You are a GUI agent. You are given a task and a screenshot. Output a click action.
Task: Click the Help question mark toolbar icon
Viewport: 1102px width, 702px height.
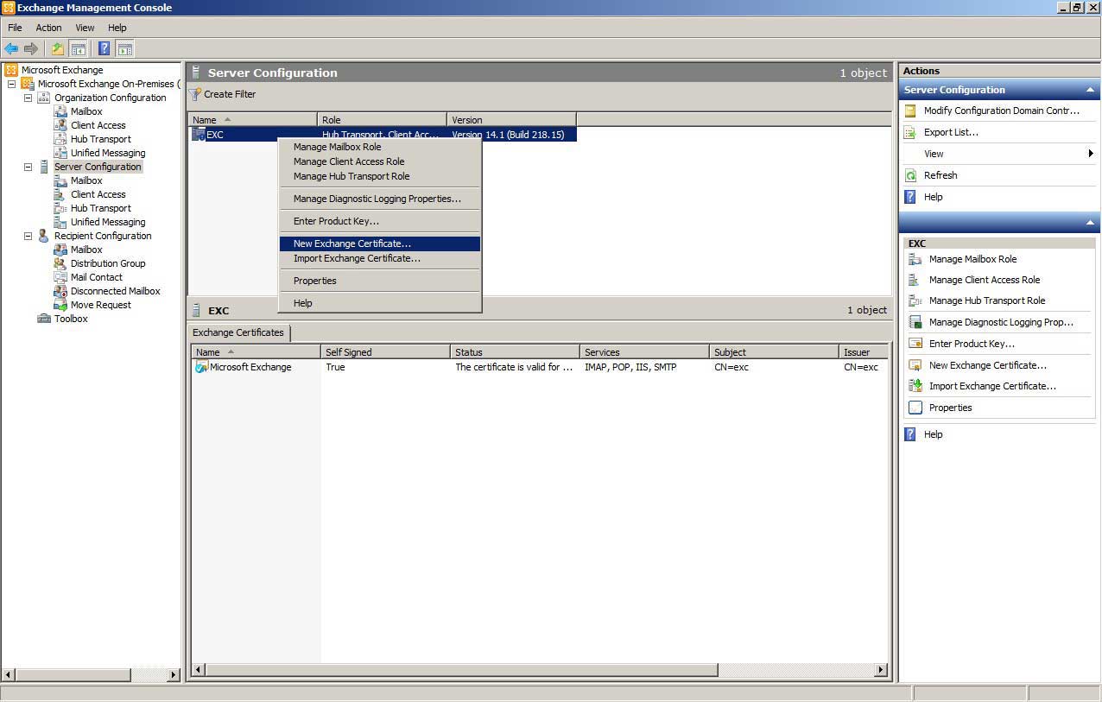point(104,49)
